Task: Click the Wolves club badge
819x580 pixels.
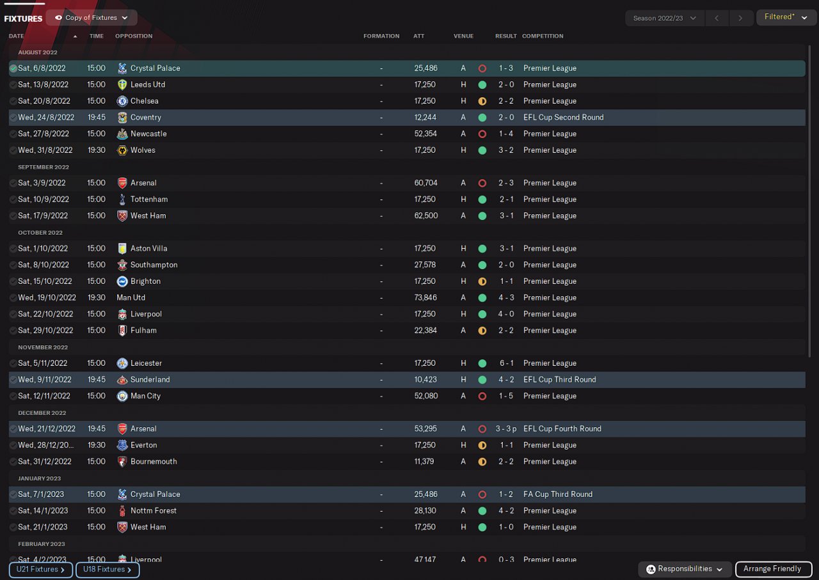Action: [x=122, y=150]
